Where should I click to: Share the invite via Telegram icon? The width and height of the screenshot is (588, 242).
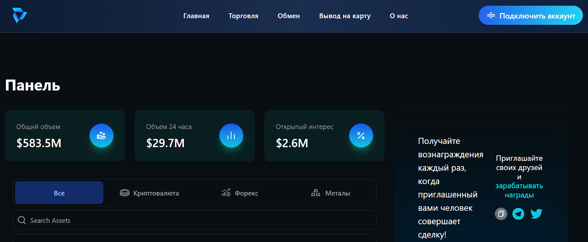(x=518, y=214)
